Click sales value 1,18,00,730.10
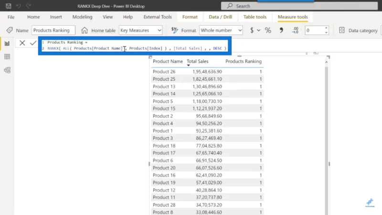382x215 pixels. (207, 101)
